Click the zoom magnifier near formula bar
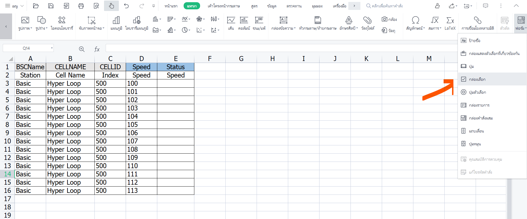 82,49
